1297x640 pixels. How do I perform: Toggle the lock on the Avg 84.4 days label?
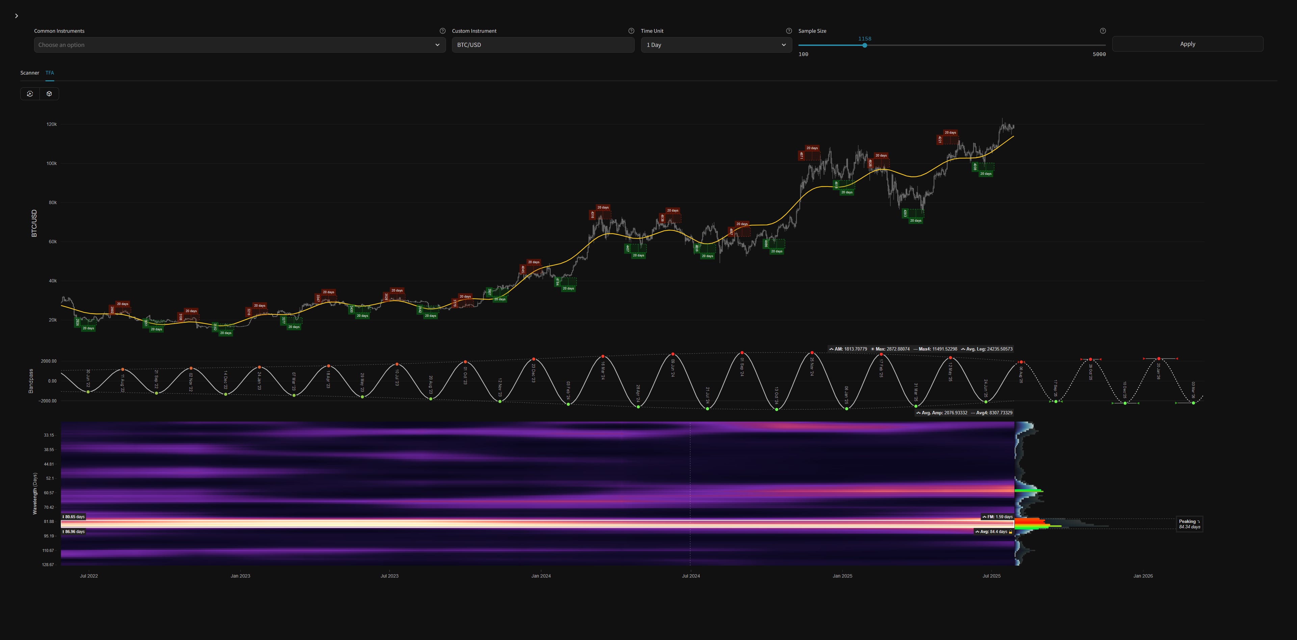(1010, 531)
